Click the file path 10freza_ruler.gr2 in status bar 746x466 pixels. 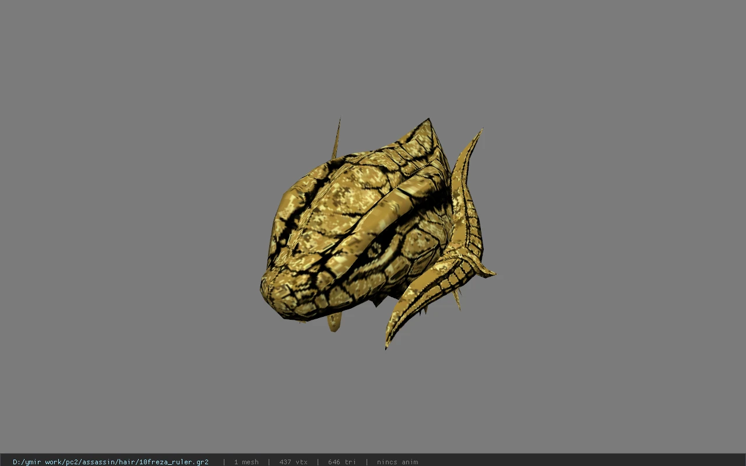point(111,462)
